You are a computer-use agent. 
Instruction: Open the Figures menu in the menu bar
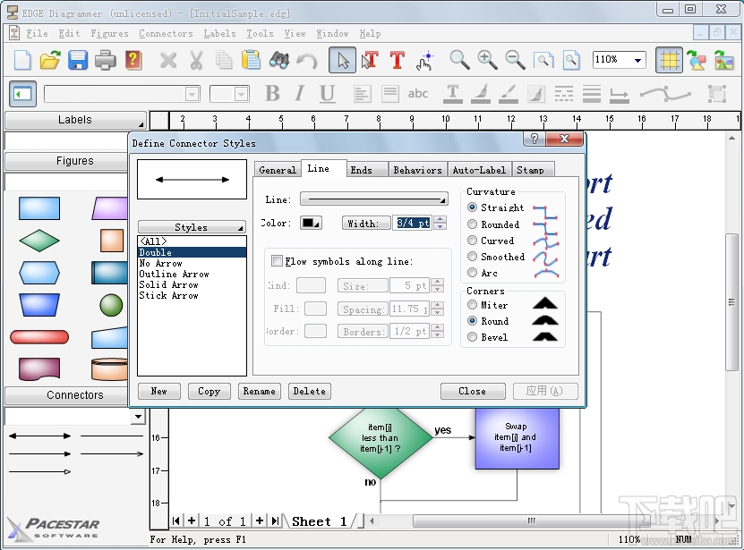pos(109,33)
